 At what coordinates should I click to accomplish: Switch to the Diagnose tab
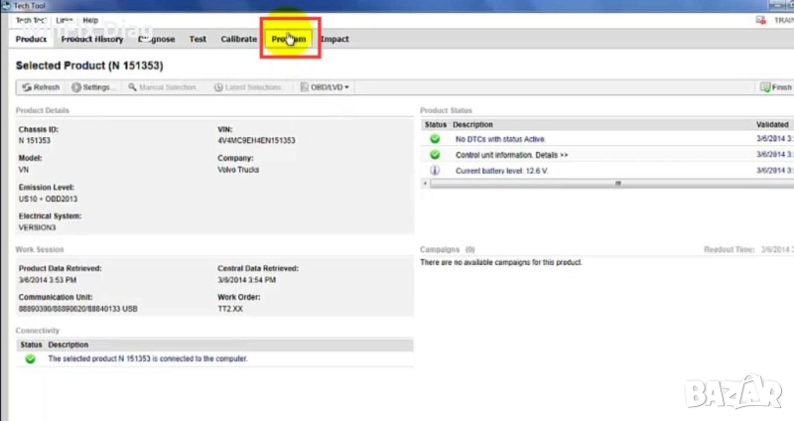click(x=156, y=39)
